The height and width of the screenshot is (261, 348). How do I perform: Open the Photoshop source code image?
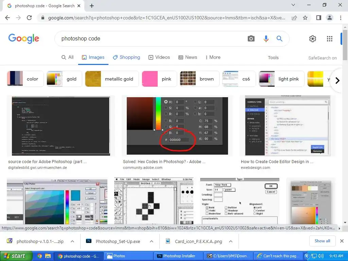click(61, 126)
